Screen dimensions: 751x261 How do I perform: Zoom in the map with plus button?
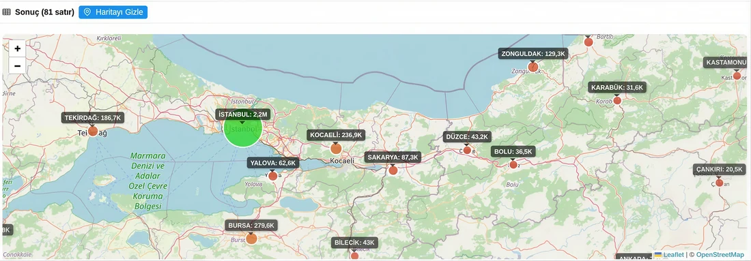click(x=17, y=48)
